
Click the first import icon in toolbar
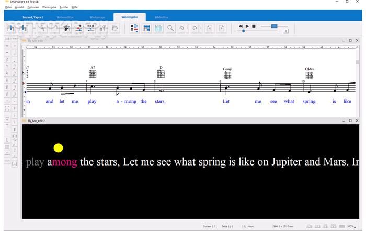click(10, 28)
